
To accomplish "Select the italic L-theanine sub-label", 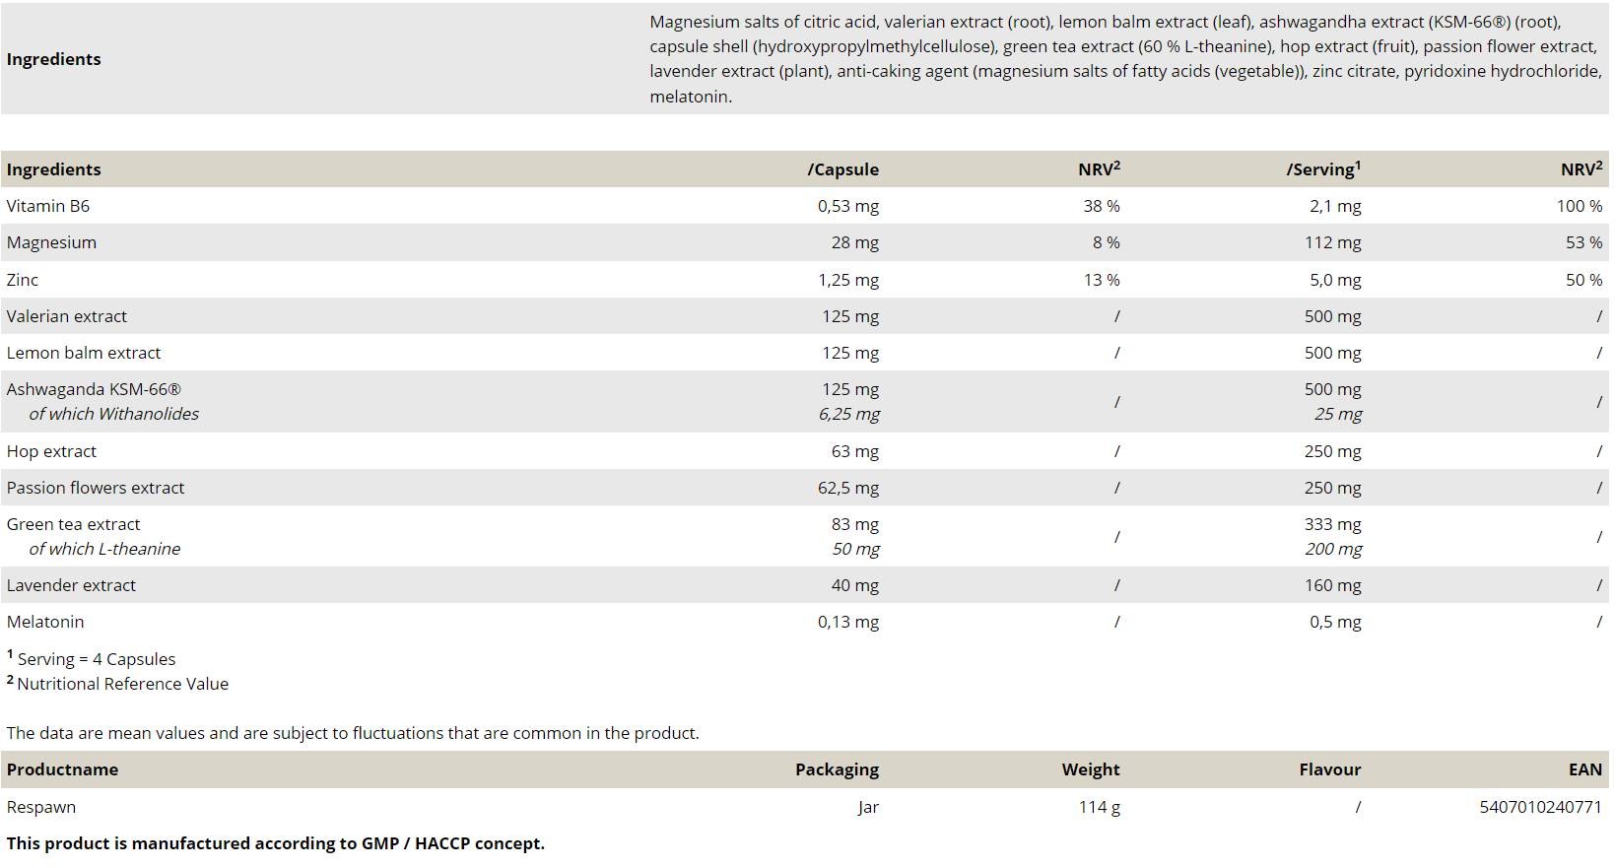I will pos(104,549).
